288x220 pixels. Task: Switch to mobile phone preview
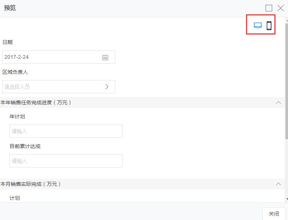tap(269, 26)
